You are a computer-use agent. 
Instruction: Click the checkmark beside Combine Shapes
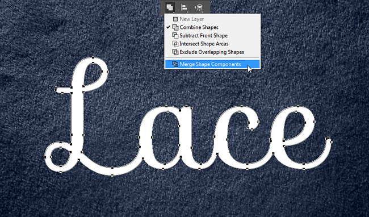[168, 27]
